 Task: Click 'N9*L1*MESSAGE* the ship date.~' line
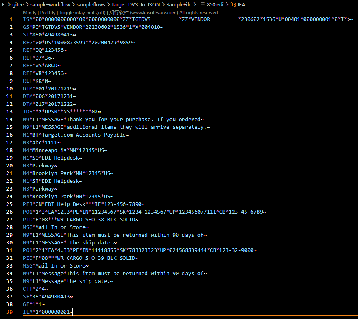pos(70,242)
